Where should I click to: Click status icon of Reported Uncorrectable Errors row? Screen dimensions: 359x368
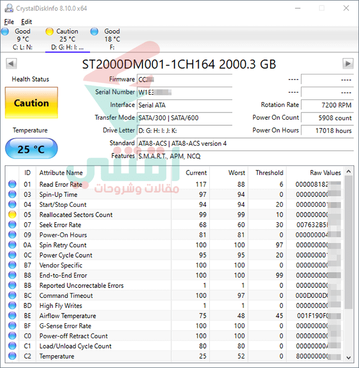click(x=12, y=285)
